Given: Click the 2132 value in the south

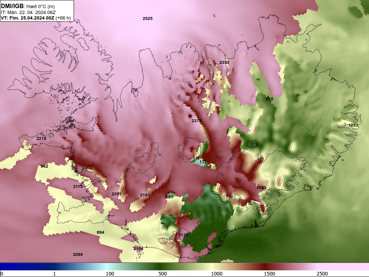Looking at the screenshot, I should click(183, 235).
